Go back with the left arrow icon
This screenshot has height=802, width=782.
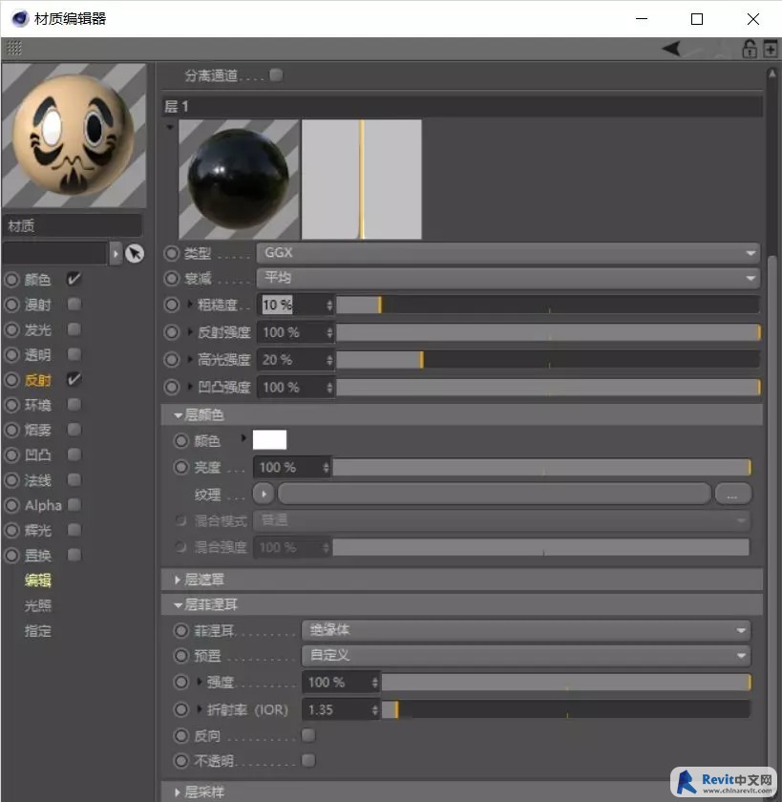click(671, 49)
